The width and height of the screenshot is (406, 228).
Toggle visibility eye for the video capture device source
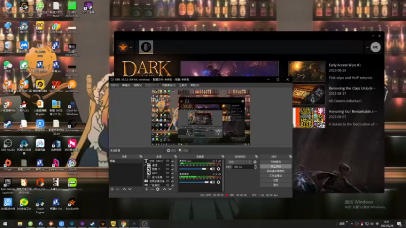click(167, 181)
